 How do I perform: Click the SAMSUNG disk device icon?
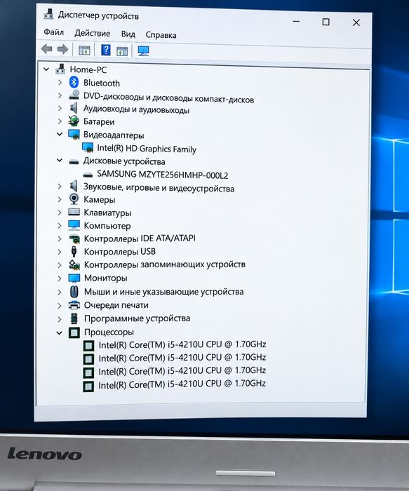coord(88,175)
